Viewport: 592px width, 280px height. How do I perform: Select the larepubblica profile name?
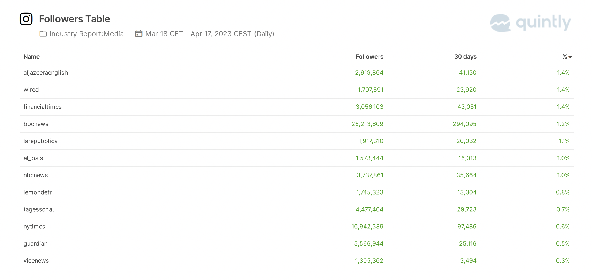click(x=40, y=141)
